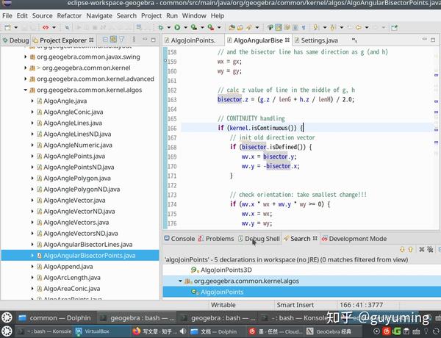This screenshot has height=338, width=441.
Task: Select AlgoAngularBisectorLines.java in Project Explorer
Action: pos(87,245)
